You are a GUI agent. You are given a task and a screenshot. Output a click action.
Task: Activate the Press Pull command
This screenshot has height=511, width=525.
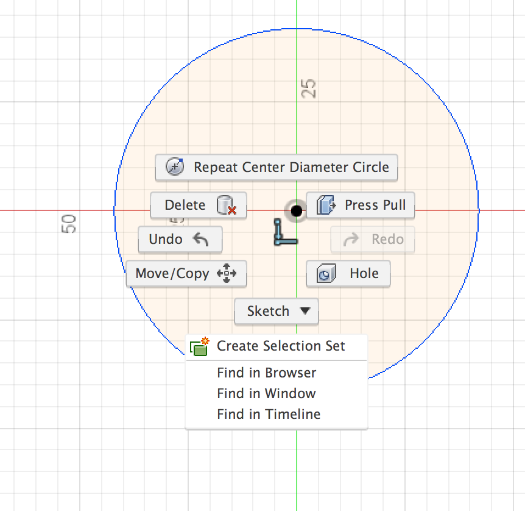(360, 205)
